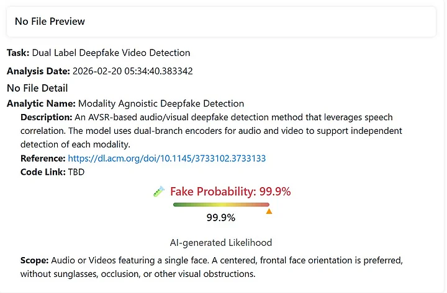Click the orange triangle marker under the bar
This screenshot has height=293, width=447.
coord(269,211)
